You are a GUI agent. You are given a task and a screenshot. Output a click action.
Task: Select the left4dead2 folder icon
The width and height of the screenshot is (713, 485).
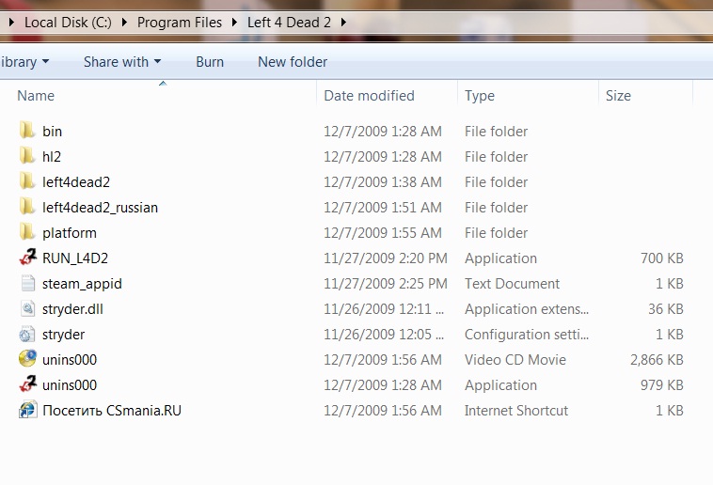pyautogui.click(x=27, y=181)
